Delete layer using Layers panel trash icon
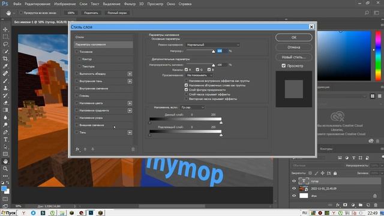 coord(376,205)
